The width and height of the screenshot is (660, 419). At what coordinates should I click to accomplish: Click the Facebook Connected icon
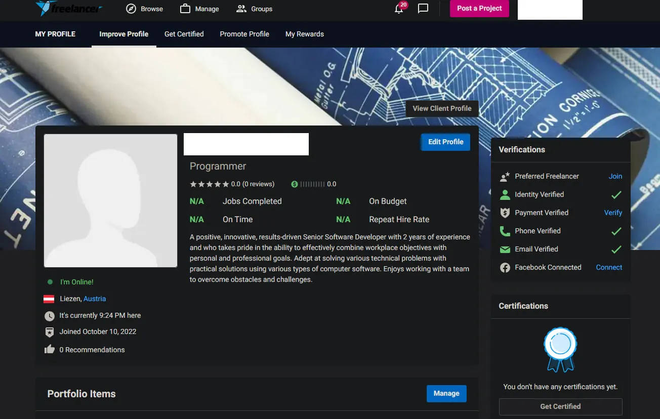click(505, 268)
